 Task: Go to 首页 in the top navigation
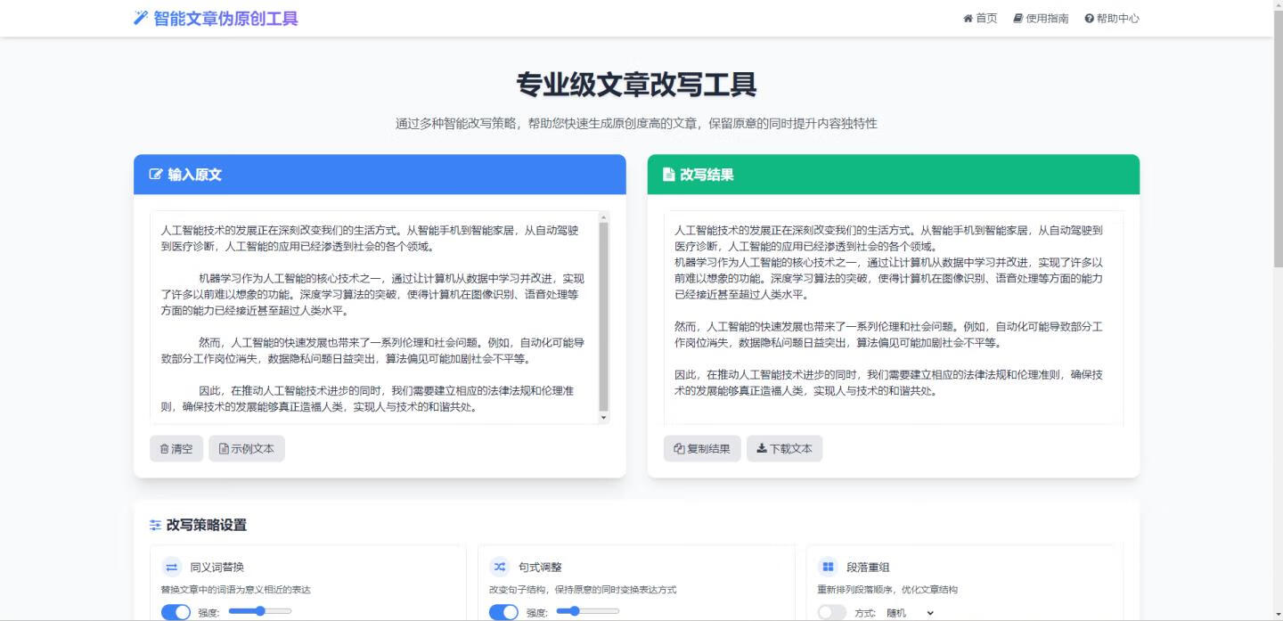coord(980,17)
